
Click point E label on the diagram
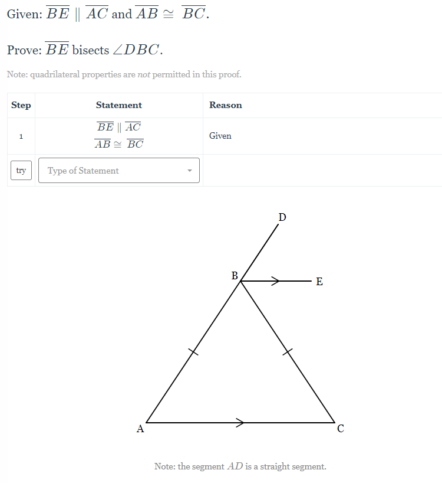(x=319, y=282)
